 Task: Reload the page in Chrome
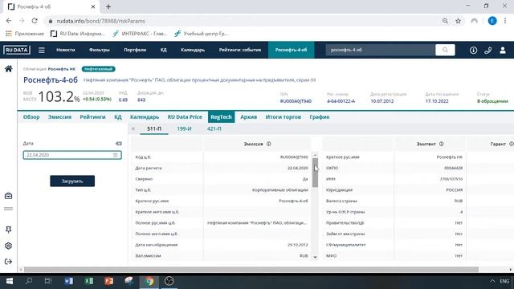(x=35, y=21)
